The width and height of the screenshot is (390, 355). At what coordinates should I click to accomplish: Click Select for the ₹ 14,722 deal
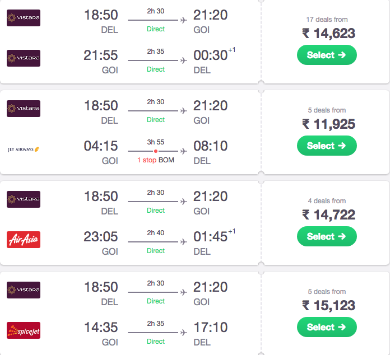point(327,236)
